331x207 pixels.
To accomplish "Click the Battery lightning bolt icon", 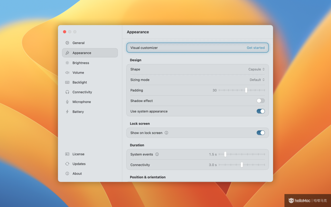I will (x=67, y=112).
